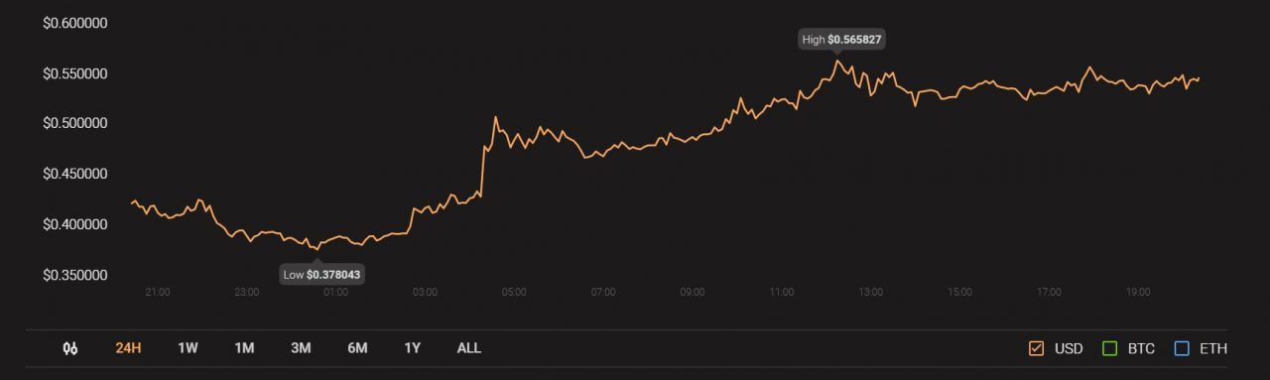Screen dimensions: 1270x380
Task: Switch to candlestick chart view icon
Action: point(70,348)
